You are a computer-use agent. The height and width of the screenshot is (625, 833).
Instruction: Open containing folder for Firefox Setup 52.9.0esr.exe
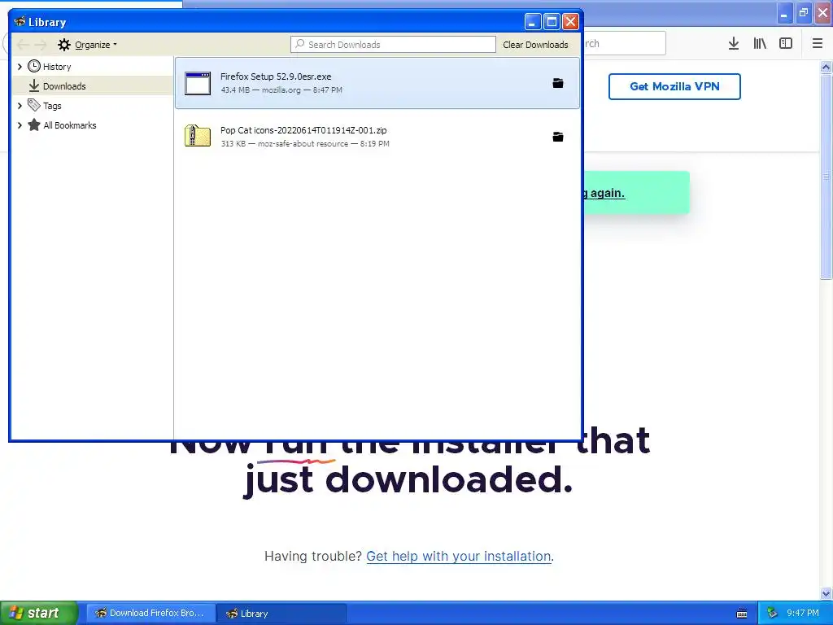[558, 83]
